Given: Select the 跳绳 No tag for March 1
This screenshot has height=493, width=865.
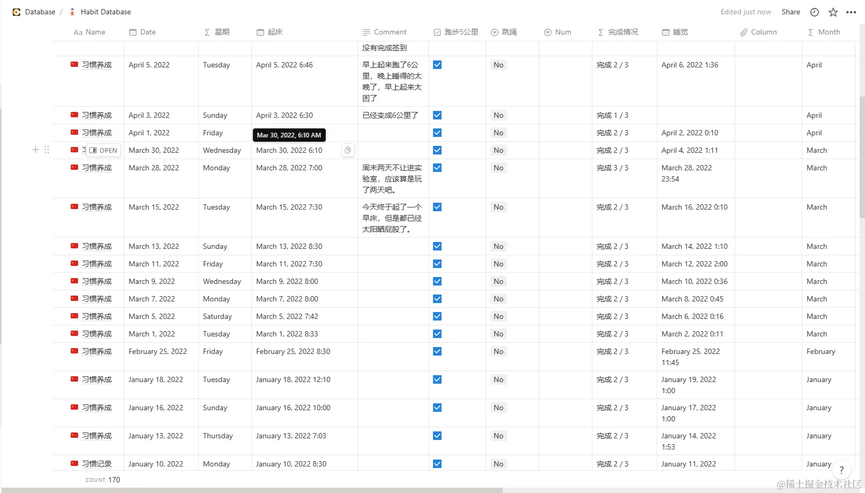Looking at the screenshot, I should (x=498, y=334).
